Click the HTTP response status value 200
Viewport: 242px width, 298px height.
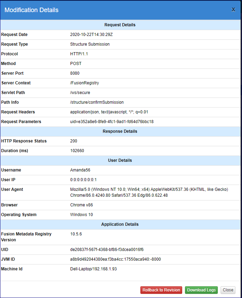click(x=74, y=141)
